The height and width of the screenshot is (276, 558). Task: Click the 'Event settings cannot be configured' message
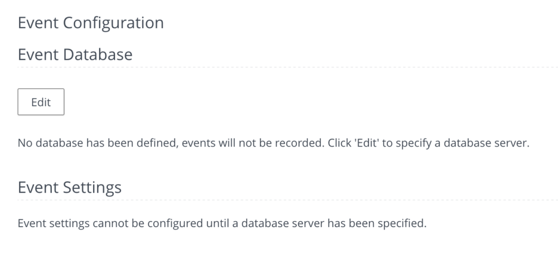(x=221, y=223)
